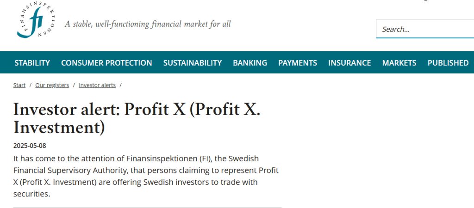
Task: Go to the Banking section
Action: click(250, 63)
